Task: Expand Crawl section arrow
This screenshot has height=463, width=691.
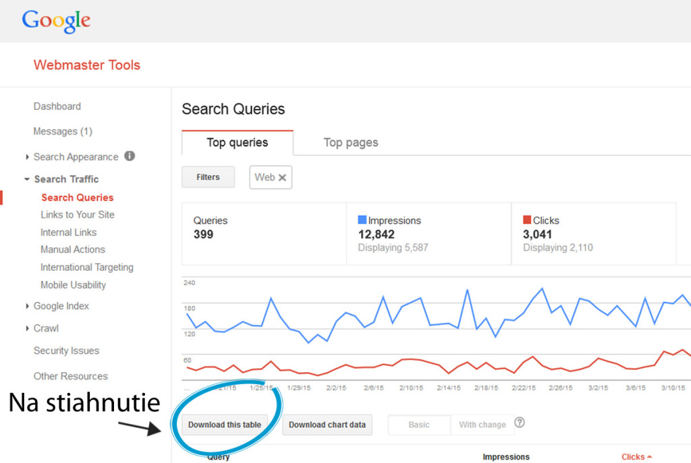Action: [x=27, y=328]
